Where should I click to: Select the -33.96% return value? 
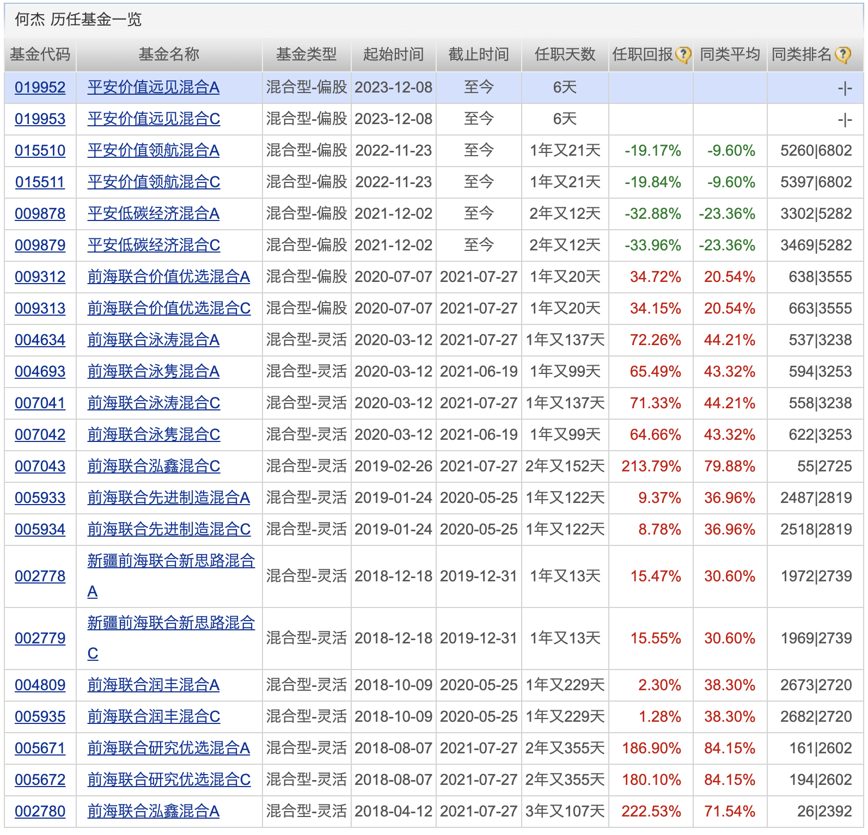(x=653, y=245)
